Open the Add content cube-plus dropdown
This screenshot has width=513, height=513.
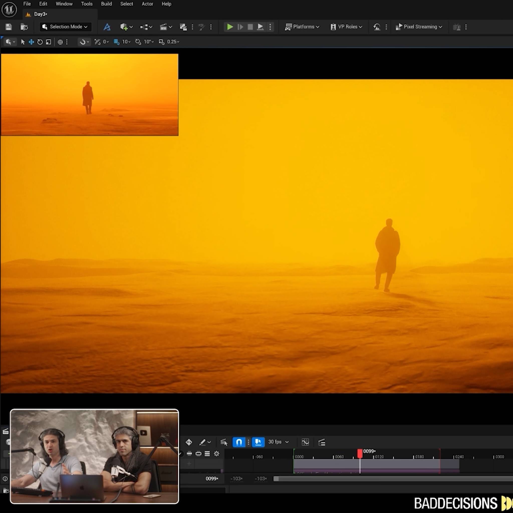(x=126, y=27)
